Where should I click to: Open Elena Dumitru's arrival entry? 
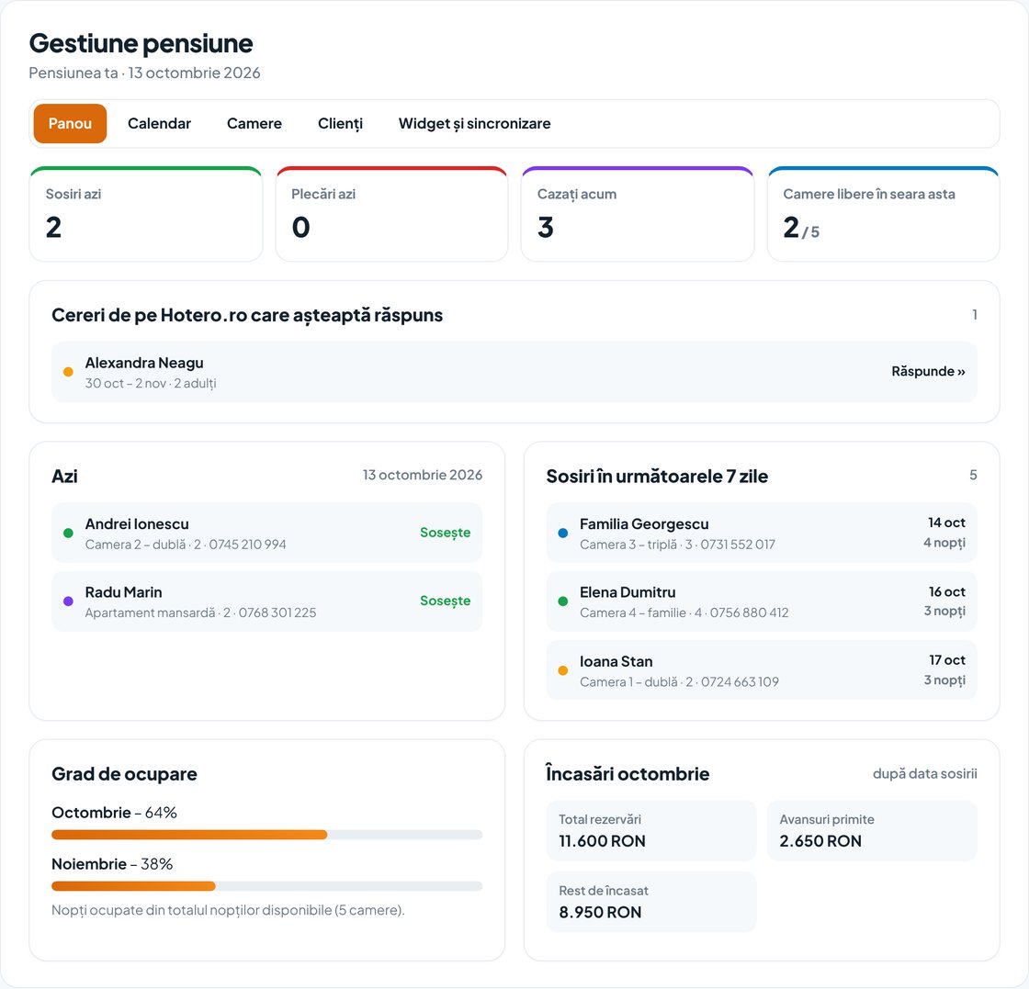coord(762,601)
